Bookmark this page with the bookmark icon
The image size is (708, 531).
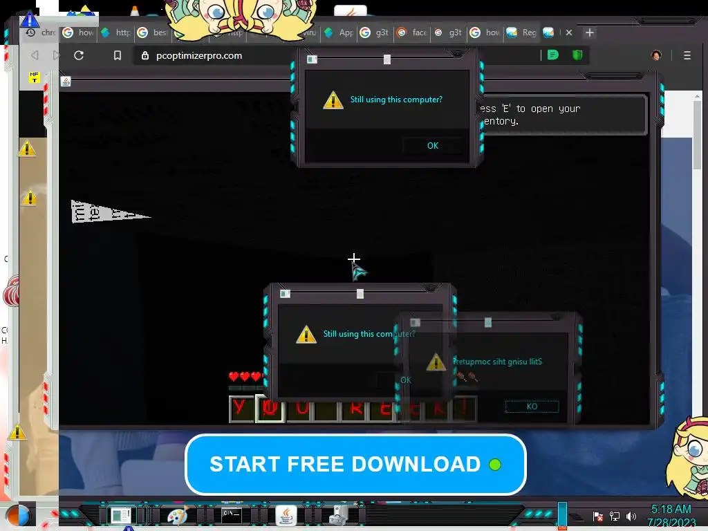pos(118,55)
